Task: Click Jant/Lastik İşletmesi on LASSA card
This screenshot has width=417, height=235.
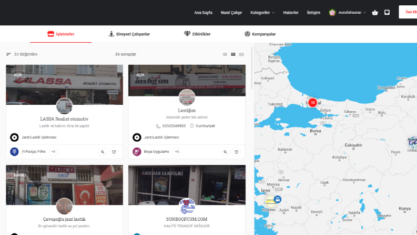Action: point(39,137)
